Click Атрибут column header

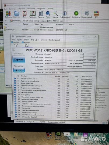[x=24, y=76]
